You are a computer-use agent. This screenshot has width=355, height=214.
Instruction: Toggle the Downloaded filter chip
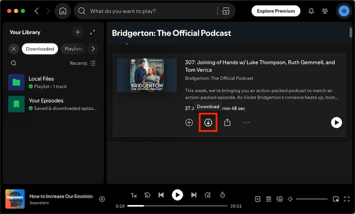click(40, 49)
